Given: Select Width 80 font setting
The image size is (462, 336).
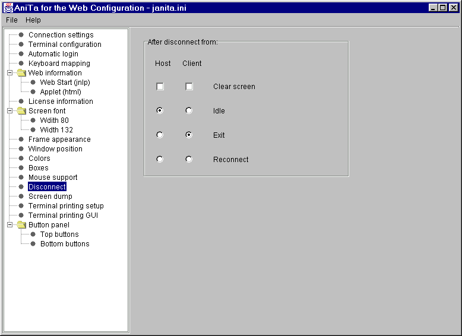Looking at the screenshot, I should click(x=55, y=120).
